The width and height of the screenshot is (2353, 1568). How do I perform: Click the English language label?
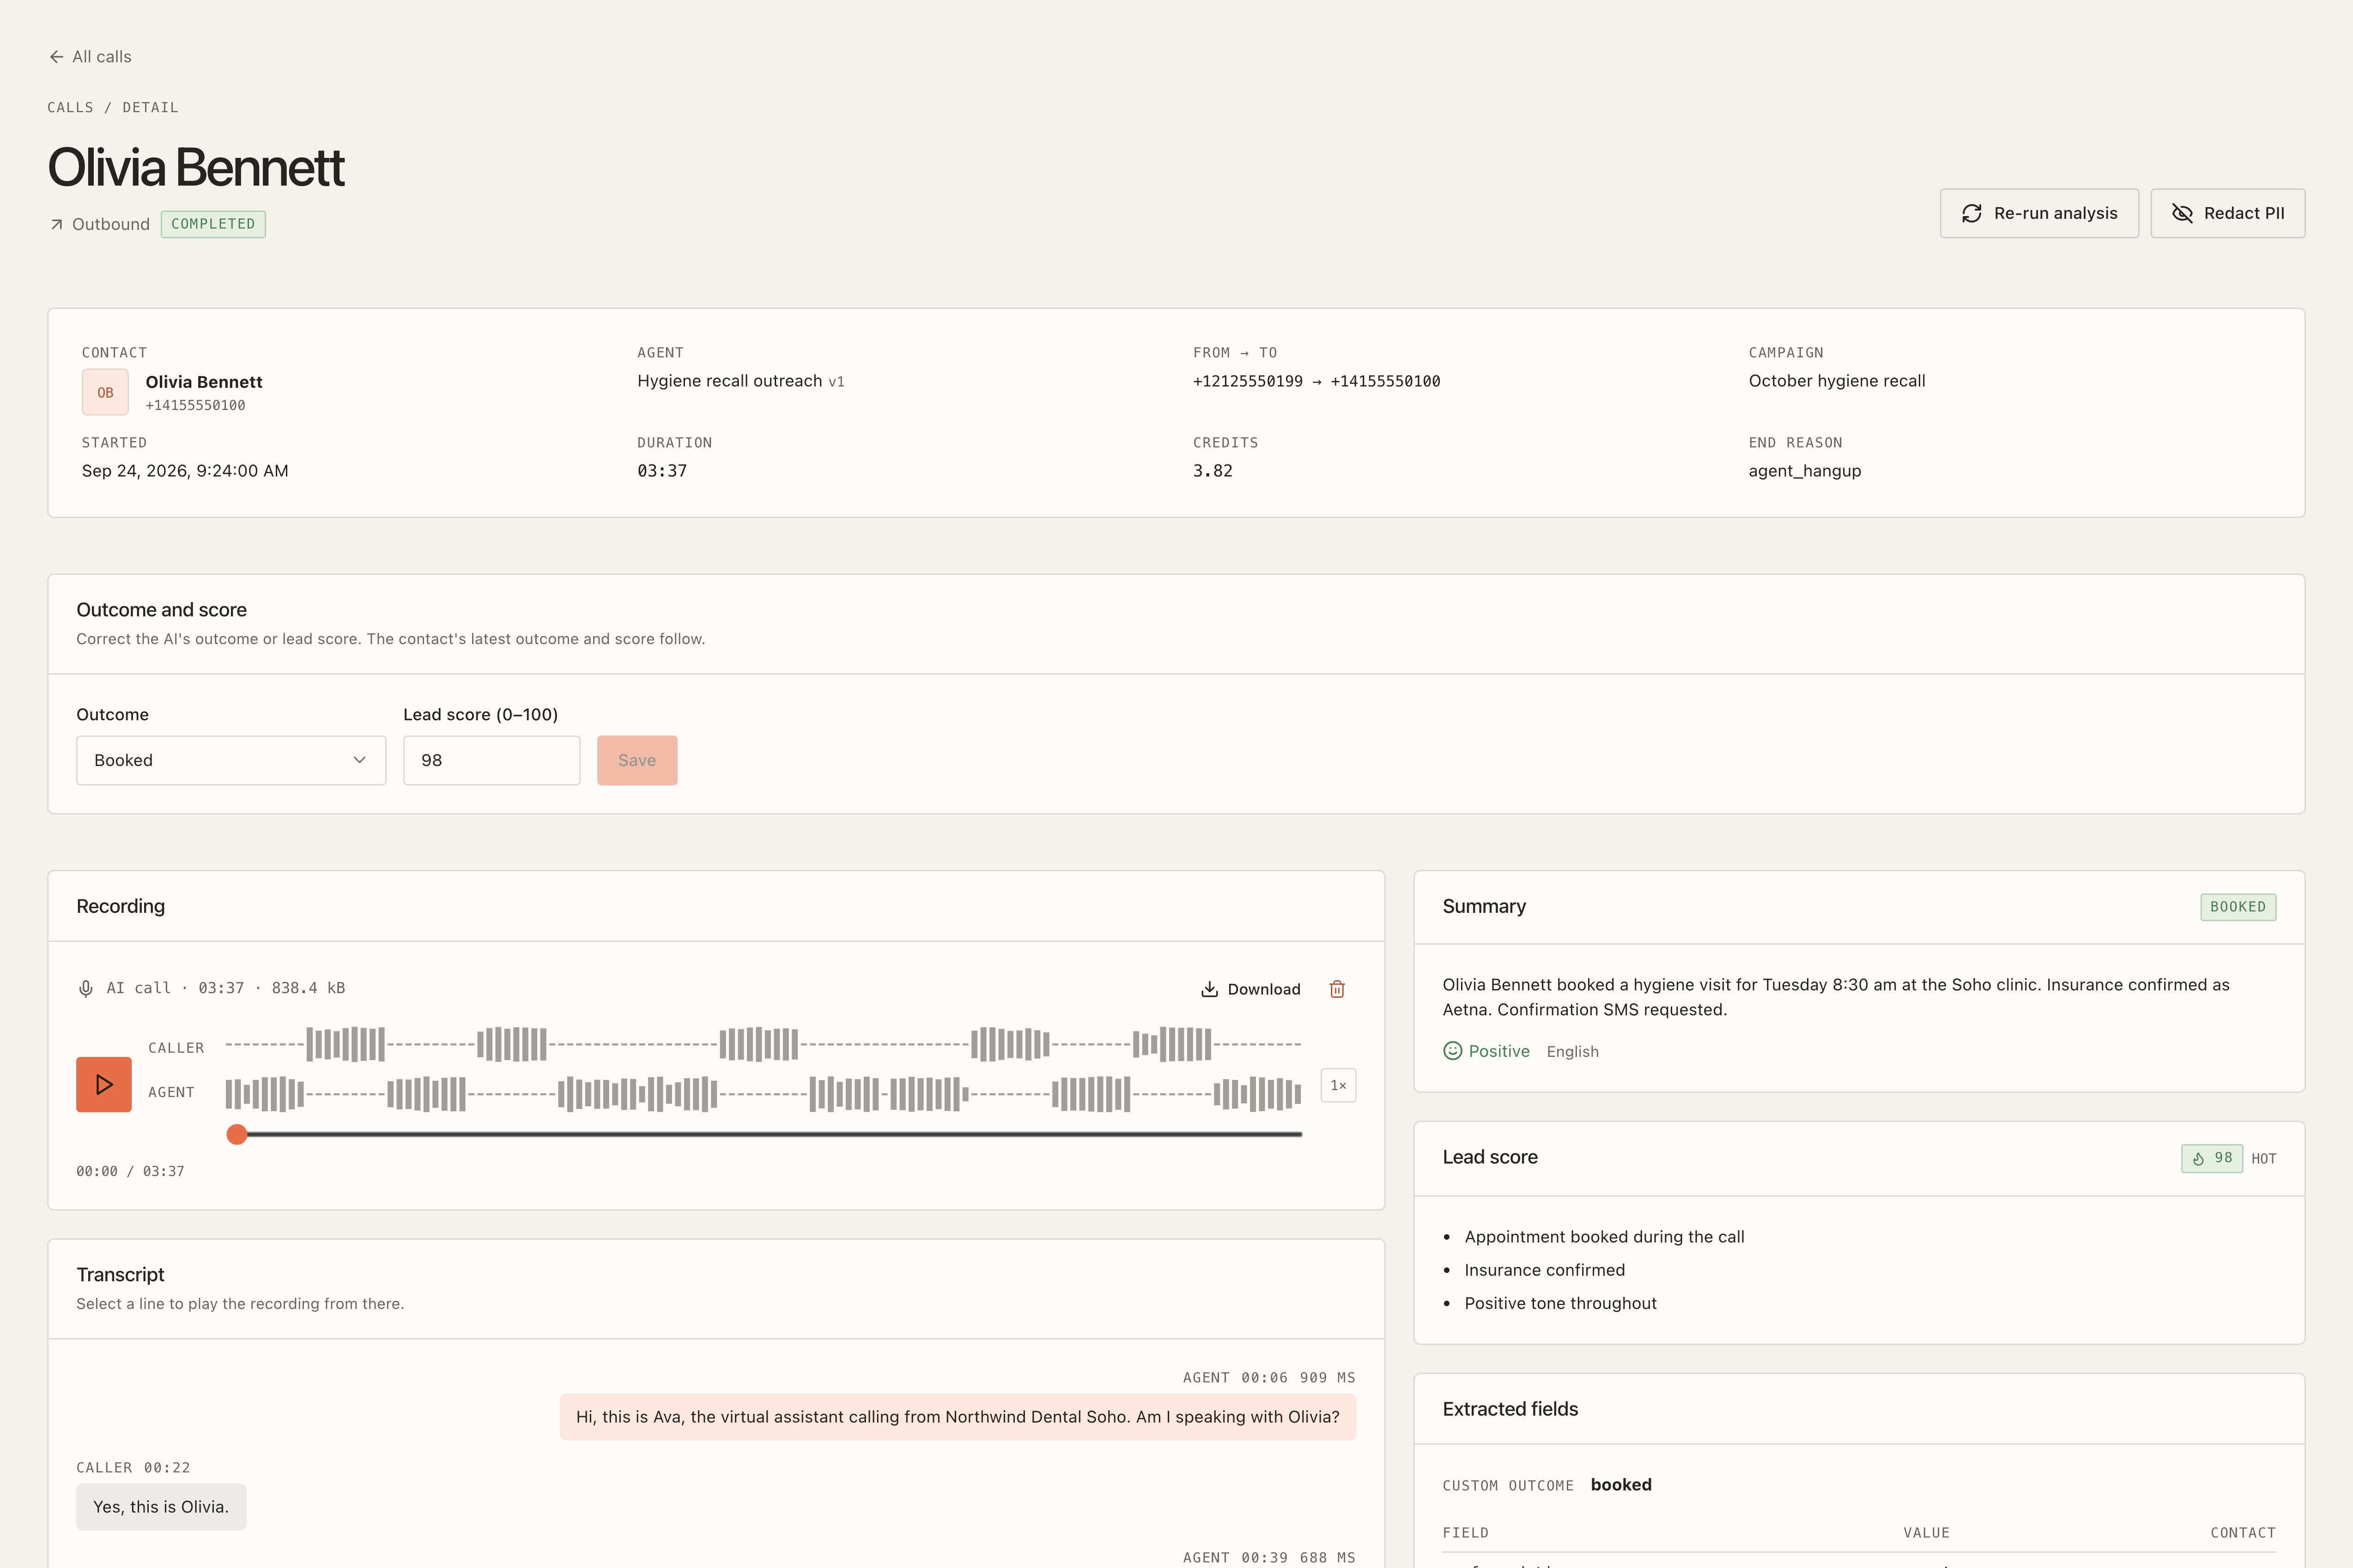click(x=1573, y=1052)
